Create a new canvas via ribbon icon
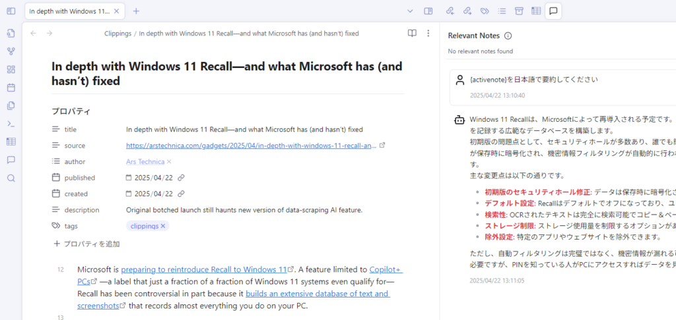 (11, 70)
